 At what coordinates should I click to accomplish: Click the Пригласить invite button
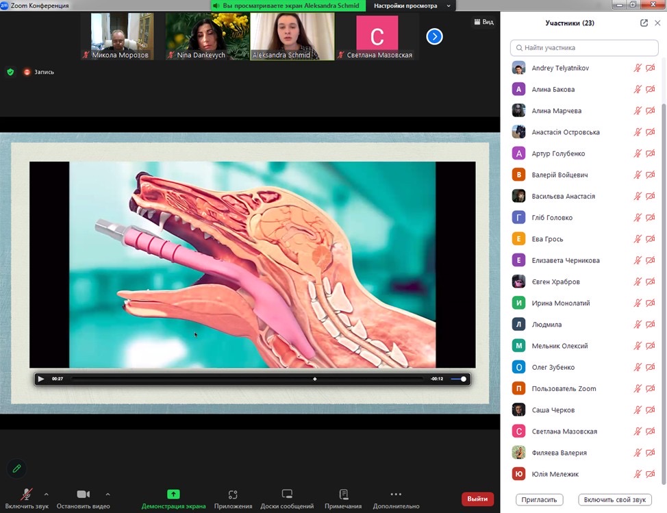pyautogui.click(x=539, y=499)
